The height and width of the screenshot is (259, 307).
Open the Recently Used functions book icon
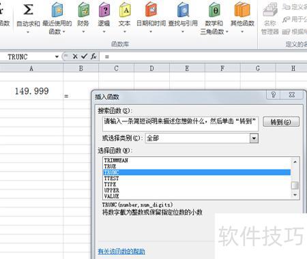tap(57, 10)
